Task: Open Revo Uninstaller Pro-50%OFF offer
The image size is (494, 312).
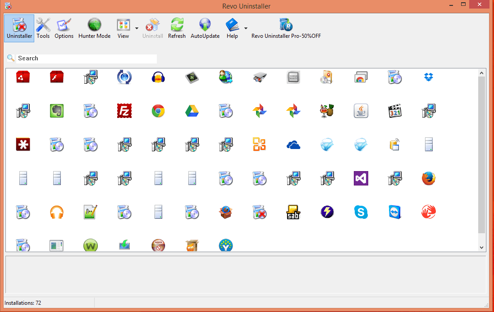Action: [x=286, y=28]
